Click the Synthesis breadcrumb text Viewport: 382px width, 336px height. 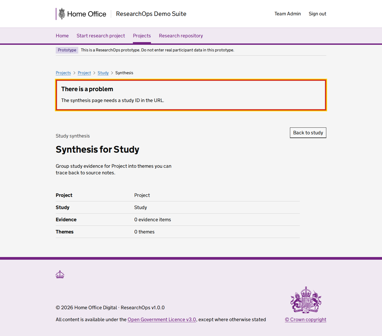pos(124,73)
